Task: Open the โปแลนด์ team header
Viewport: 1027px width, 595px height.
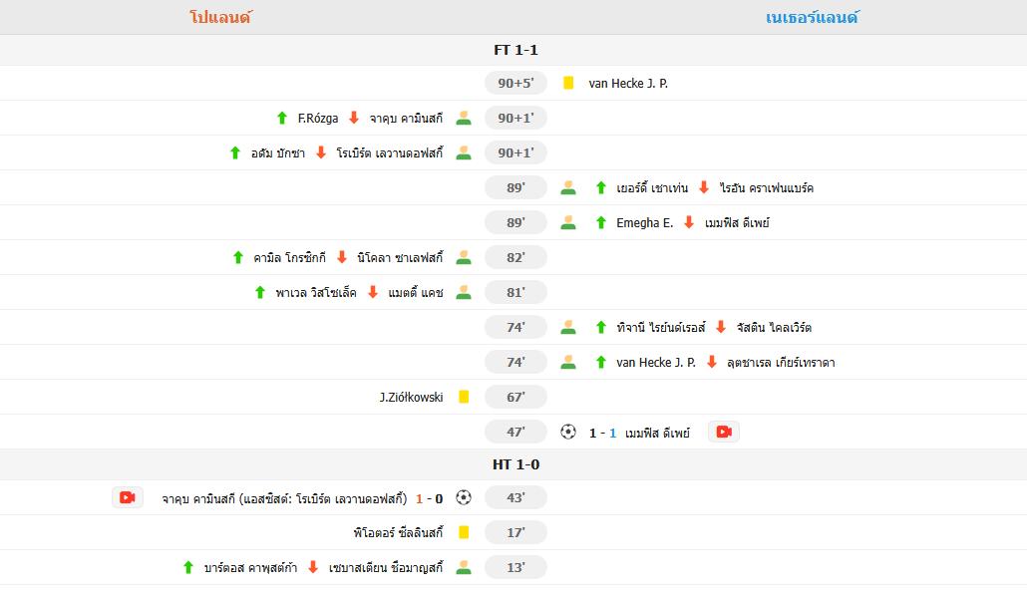Action: point(220,17)
